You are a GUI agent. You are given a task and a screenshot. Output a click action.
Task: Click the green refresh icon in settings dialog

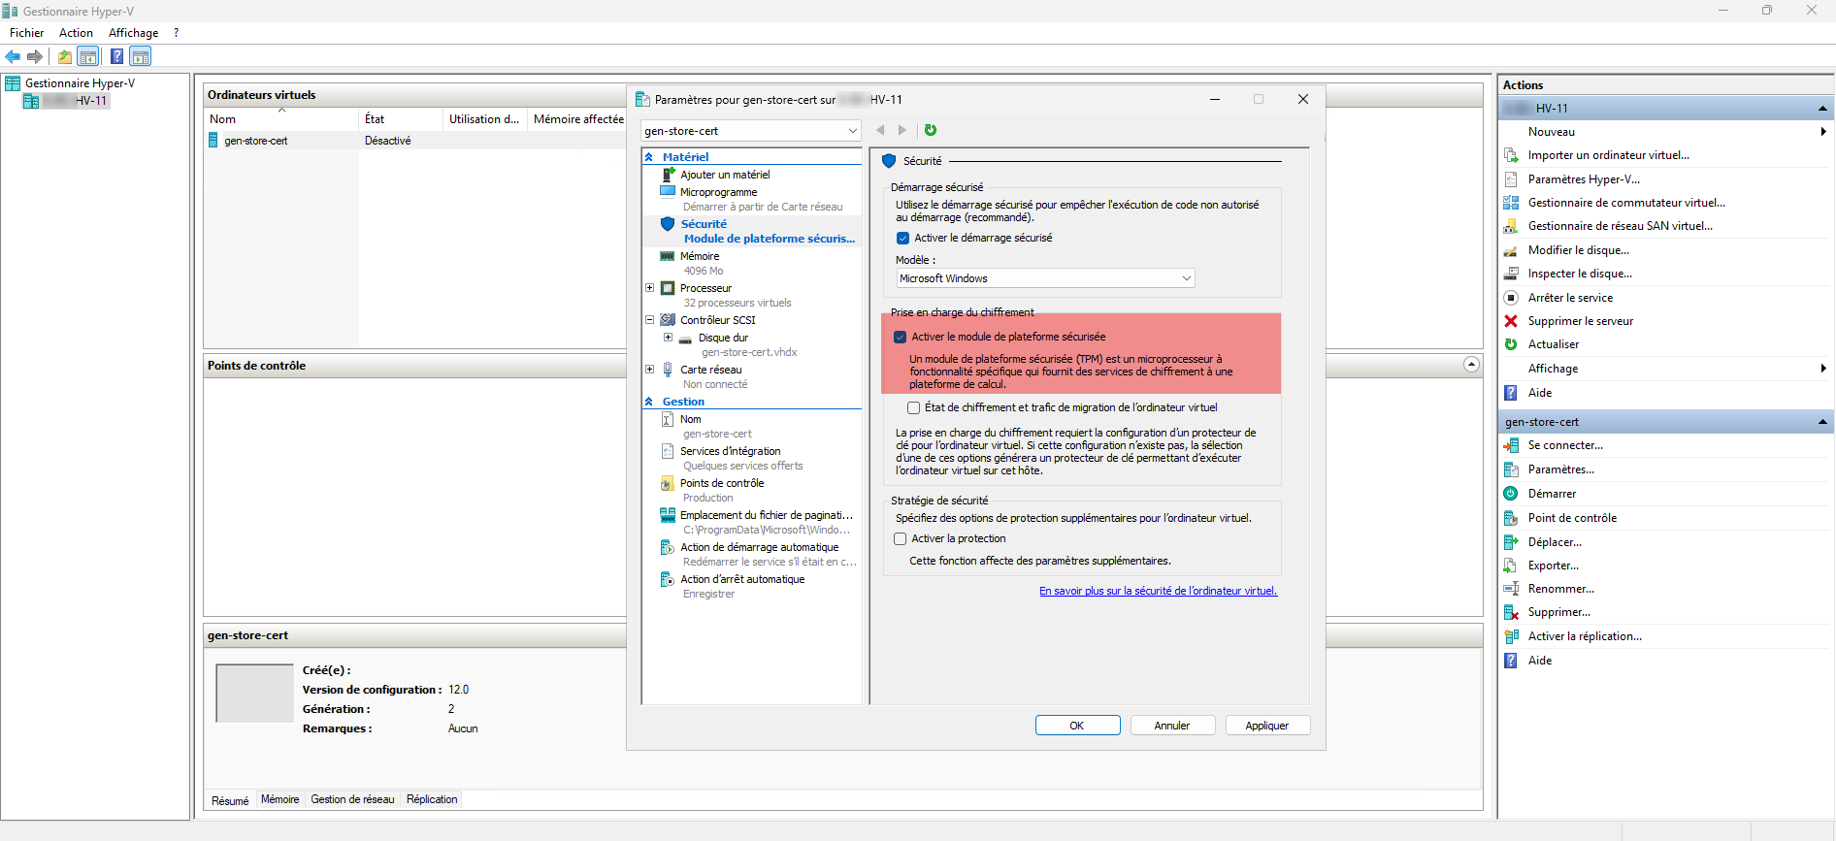click(x=931, y=130)
